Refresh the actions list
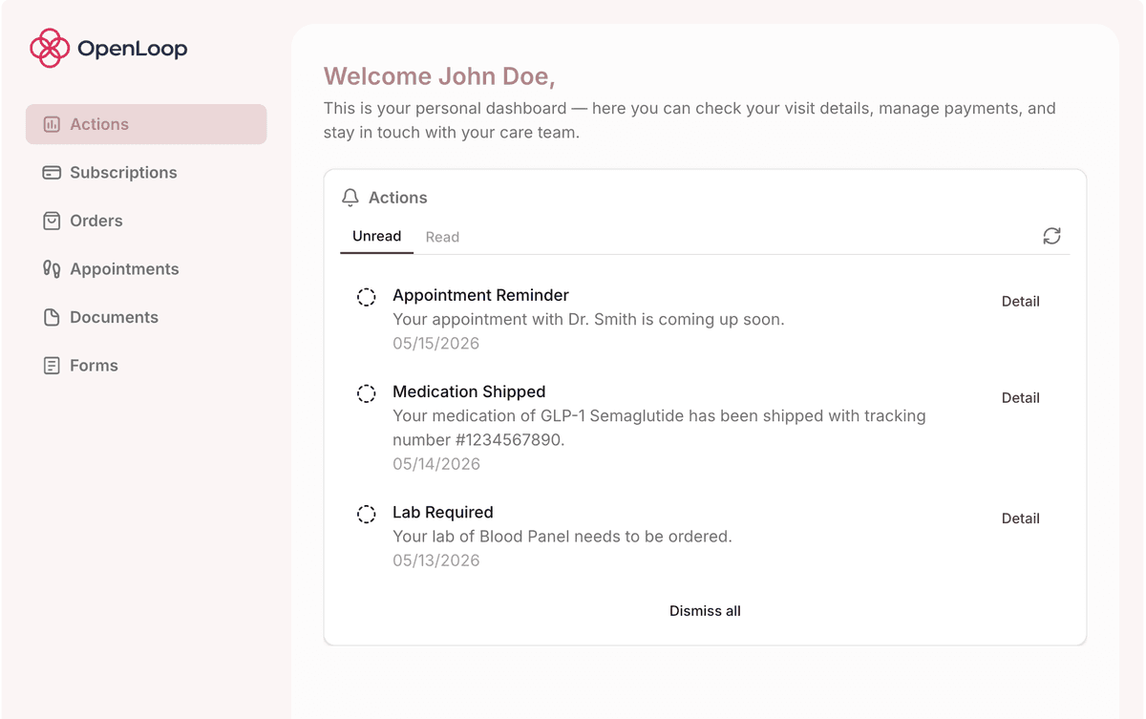This screenshot has width=1146, height=719. (1051, 236)
